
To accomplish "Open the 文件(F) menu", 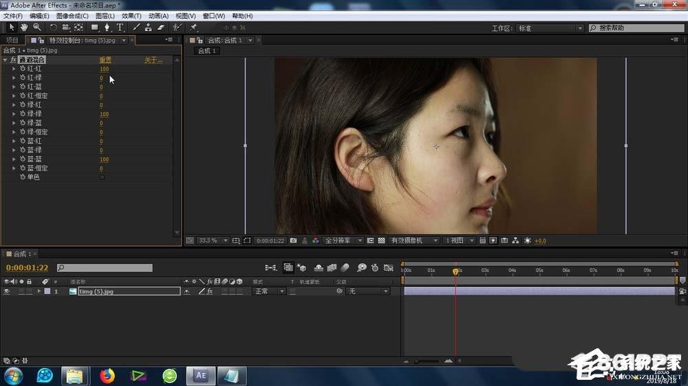I will 12,16.
